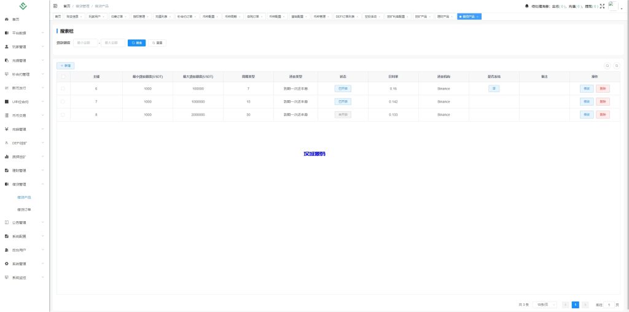The height and width of the screenshot is (312, 629).
Task: Click 删除 button for Binance row 7
Action: [x=603, y=101]
